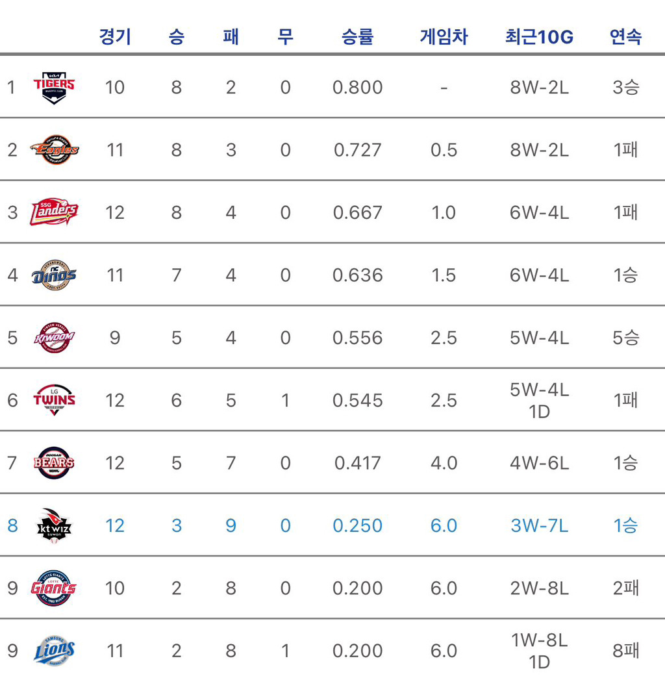Sort by the 경기 column header
The height and width of the screenshot is (678, 665).
[x=115, y=36]
